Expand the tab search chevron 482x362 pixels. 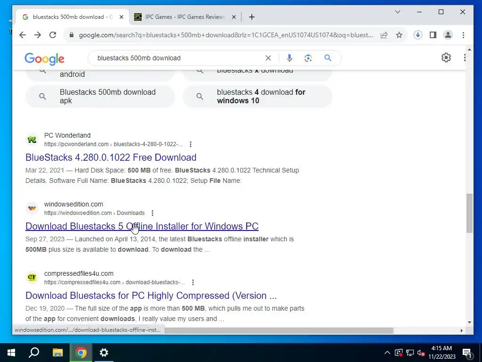pyautogui.click(x=397, y=12)
